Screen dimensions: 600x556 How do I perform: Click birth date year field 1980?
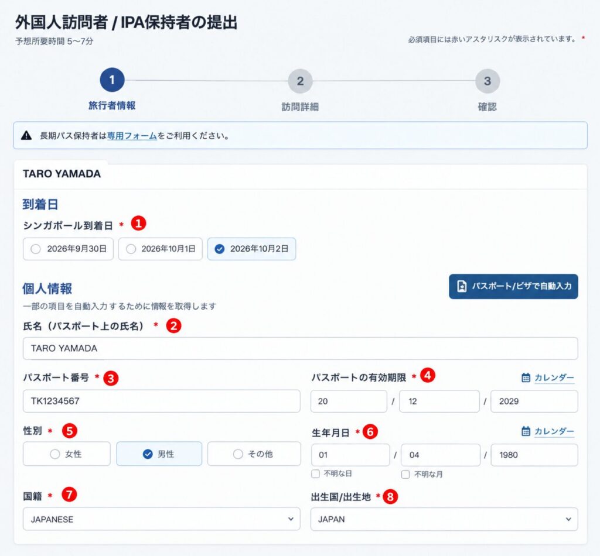[x=534, y=455]
